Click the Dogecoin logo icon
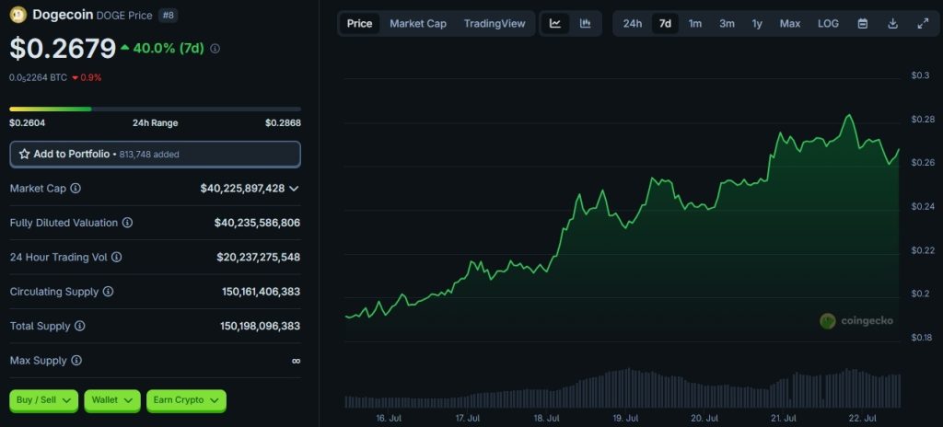943x427 pixels. pos(17,15)
